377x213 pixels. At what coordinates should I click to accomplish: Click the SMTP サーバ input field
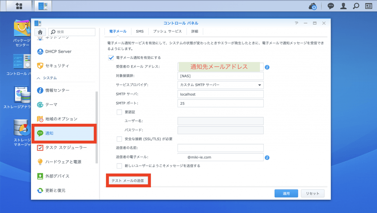221,94
